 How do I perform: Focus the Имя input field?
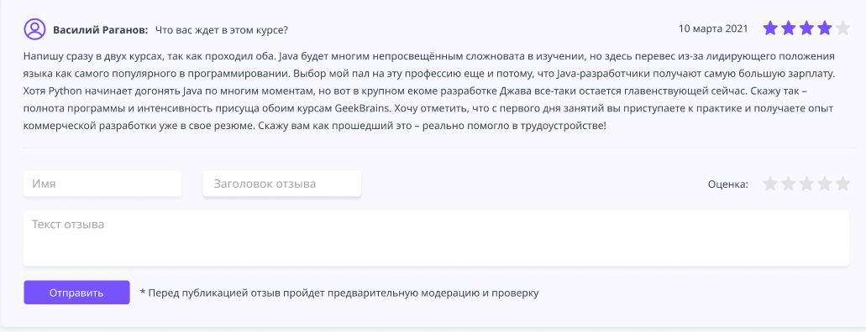(102, 184)
